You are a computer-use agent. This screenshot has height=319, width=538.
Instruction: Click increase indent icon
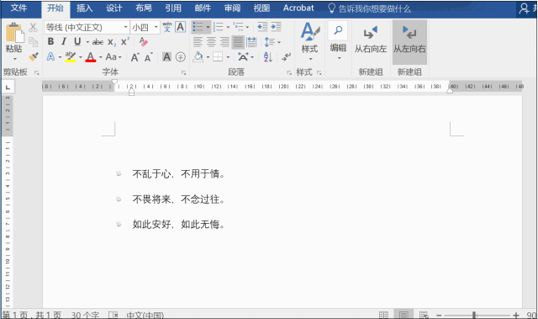276,27
